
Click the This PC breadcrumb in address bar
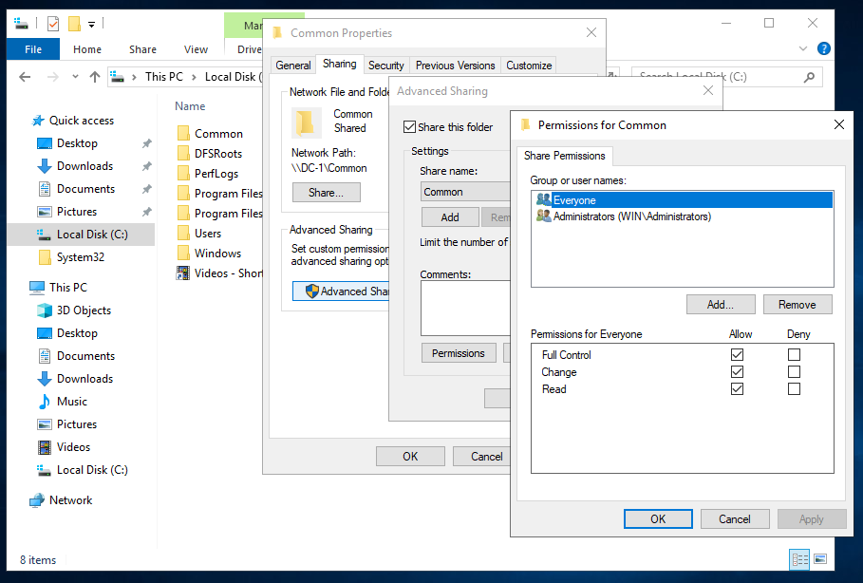[164, 77]
